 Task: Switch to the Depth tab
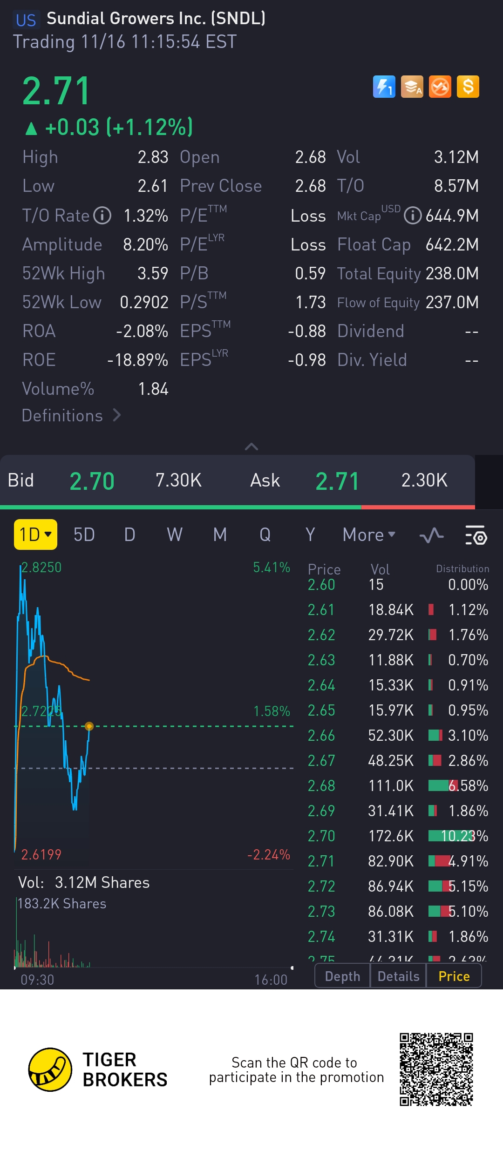tap(342, 976)
